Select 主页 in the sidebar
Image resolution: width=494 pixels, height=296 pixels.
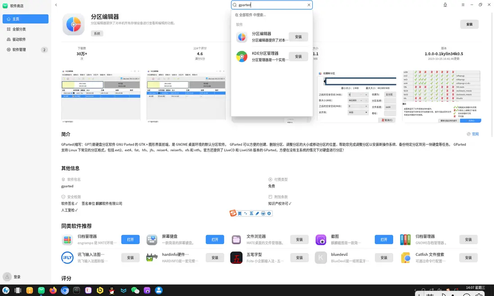point(26,19)
